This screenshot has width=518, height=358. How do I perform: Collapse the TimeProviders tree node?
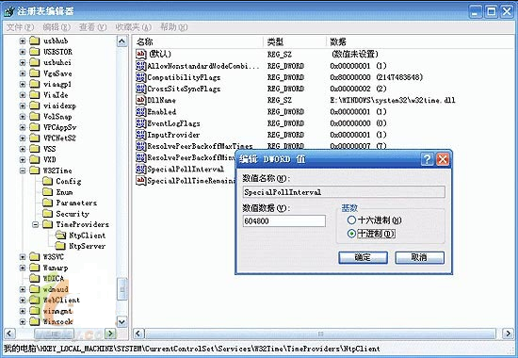[x=36, y=224]
